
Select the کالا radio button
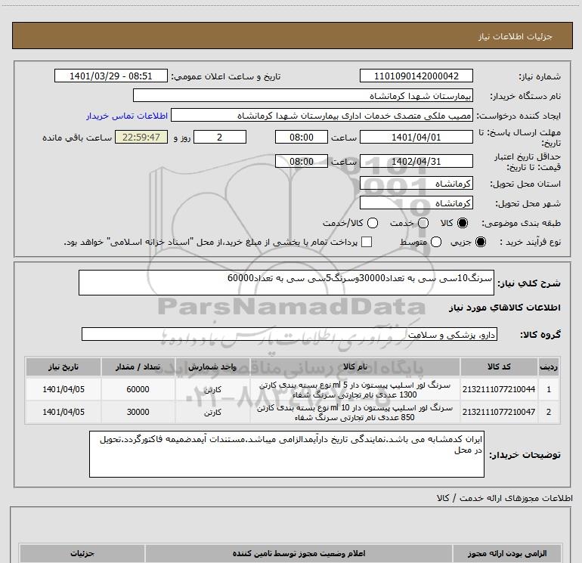(463, 223)
